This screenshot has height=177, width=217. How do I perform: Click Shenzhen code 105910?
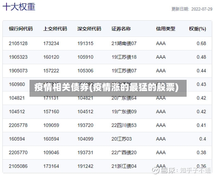click(85, 57)
